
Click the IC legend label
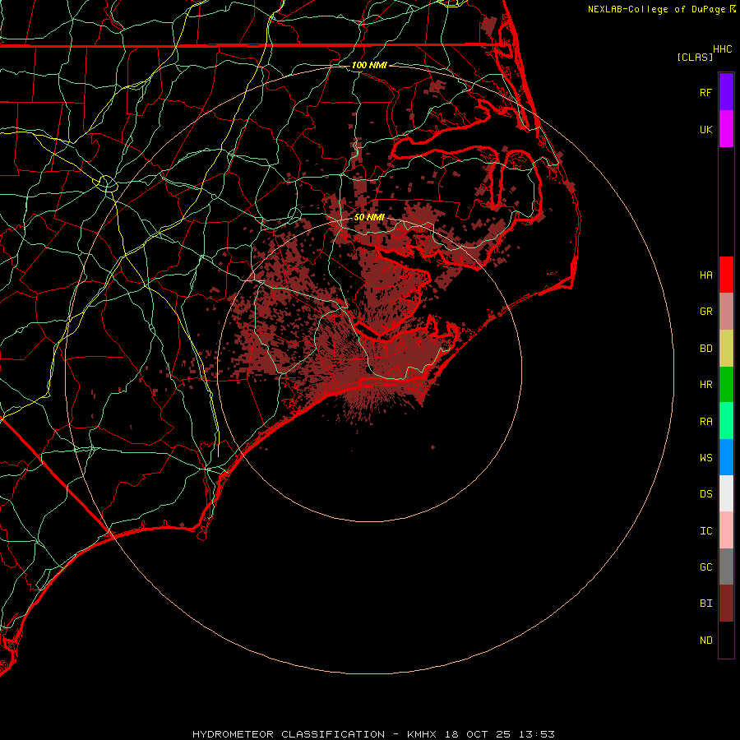tap(705, 531)
